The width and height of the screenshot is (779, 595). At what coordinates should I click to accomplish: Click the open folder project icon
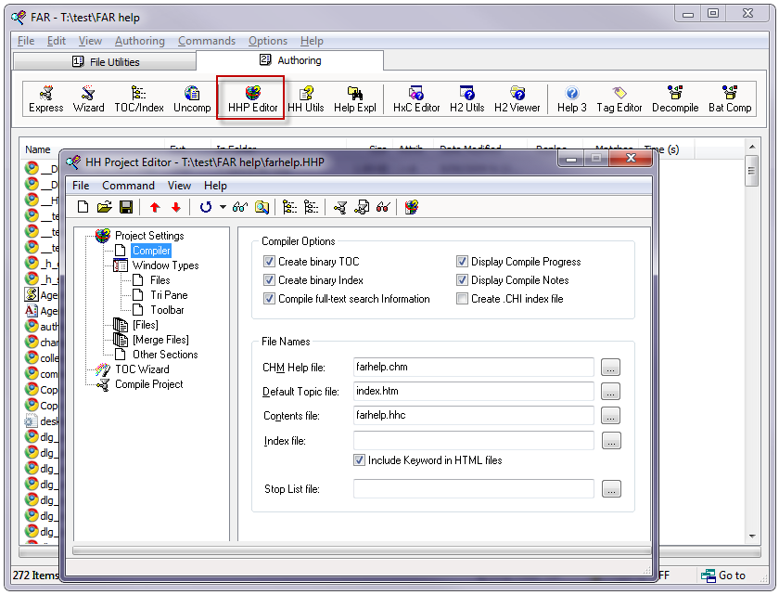pyautogui.click(x=104, y=207)
